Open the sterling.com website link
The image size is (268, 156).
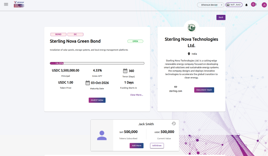tap(175, 91)
